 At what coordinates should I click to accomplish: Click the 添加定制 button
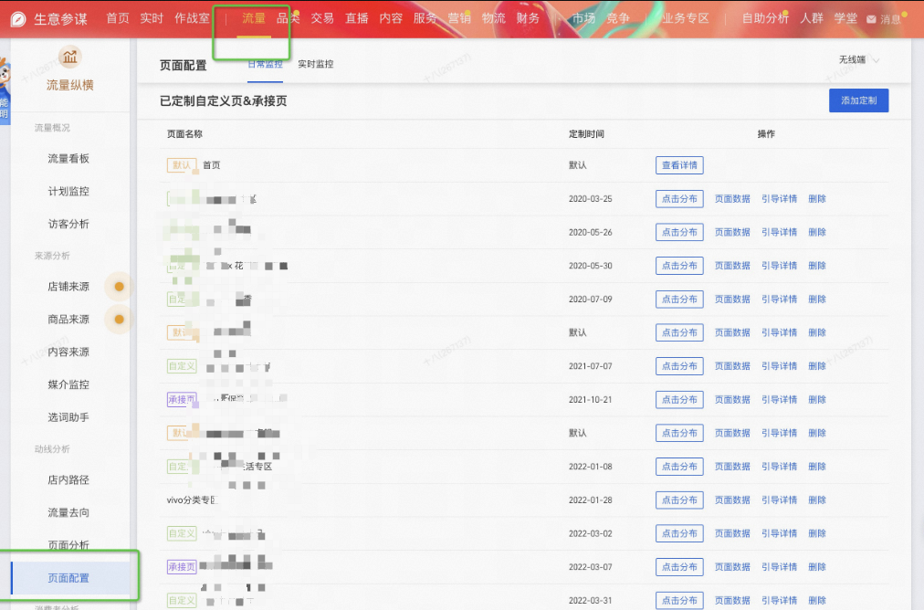pos(858,100)
